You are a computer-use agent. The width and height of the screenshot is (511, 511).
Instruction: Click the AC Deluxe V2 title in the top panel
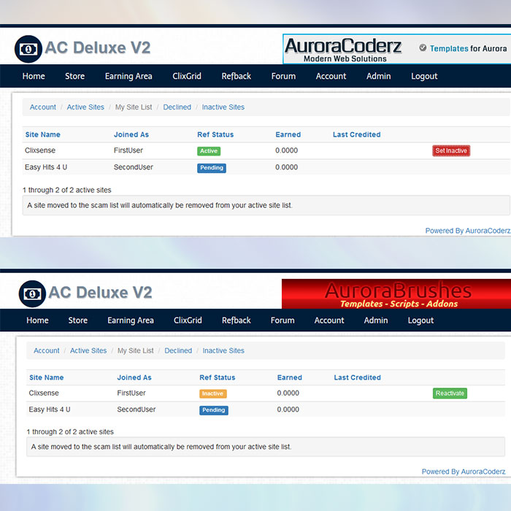click(x=98, y=48)
